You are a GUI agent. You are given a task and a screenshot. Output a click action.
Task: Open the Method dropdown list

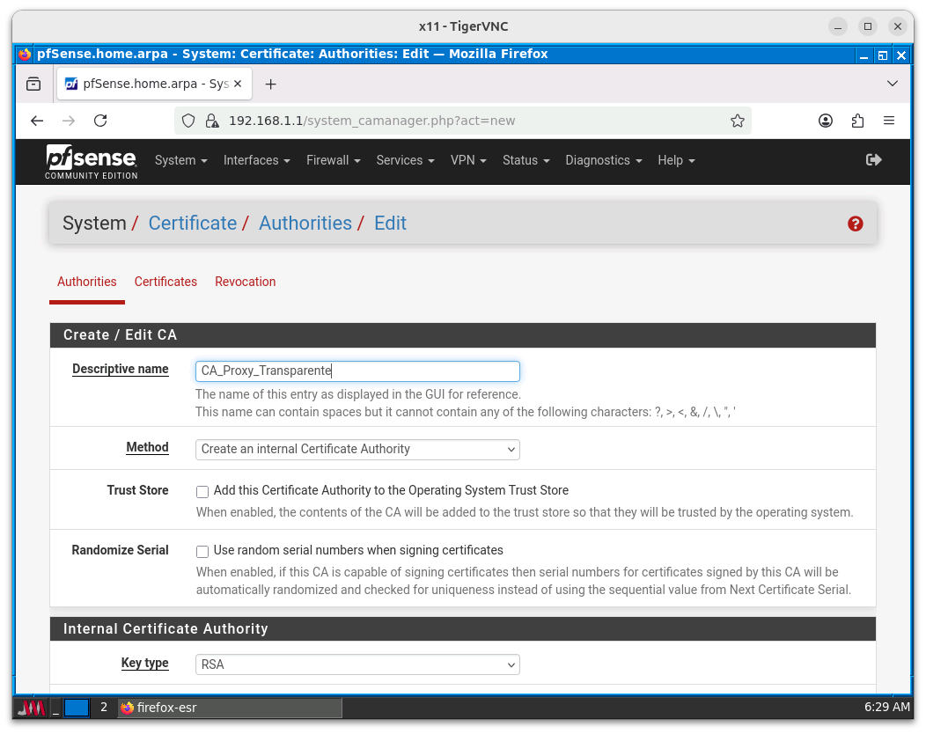click(357, 450)
